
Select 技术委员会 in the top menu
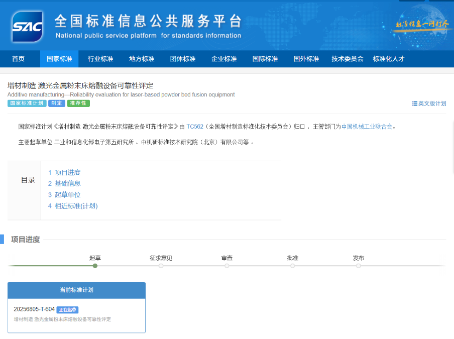[x=348, y=59]
